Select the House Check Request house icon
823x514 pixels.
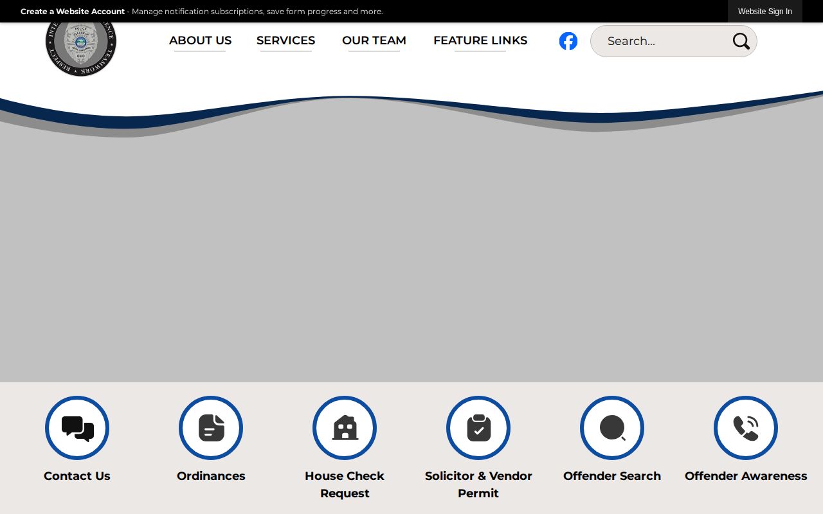click(345, 428)
